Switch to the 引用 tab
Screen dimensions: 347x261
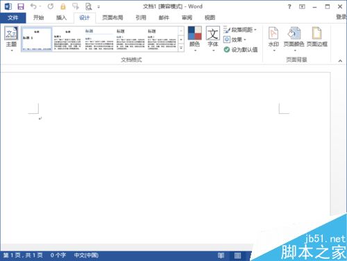coord(141,17)
